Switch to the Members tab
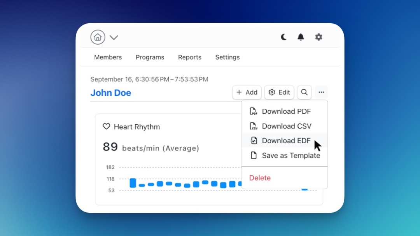The image size is (420, 236). click(108, 57)
